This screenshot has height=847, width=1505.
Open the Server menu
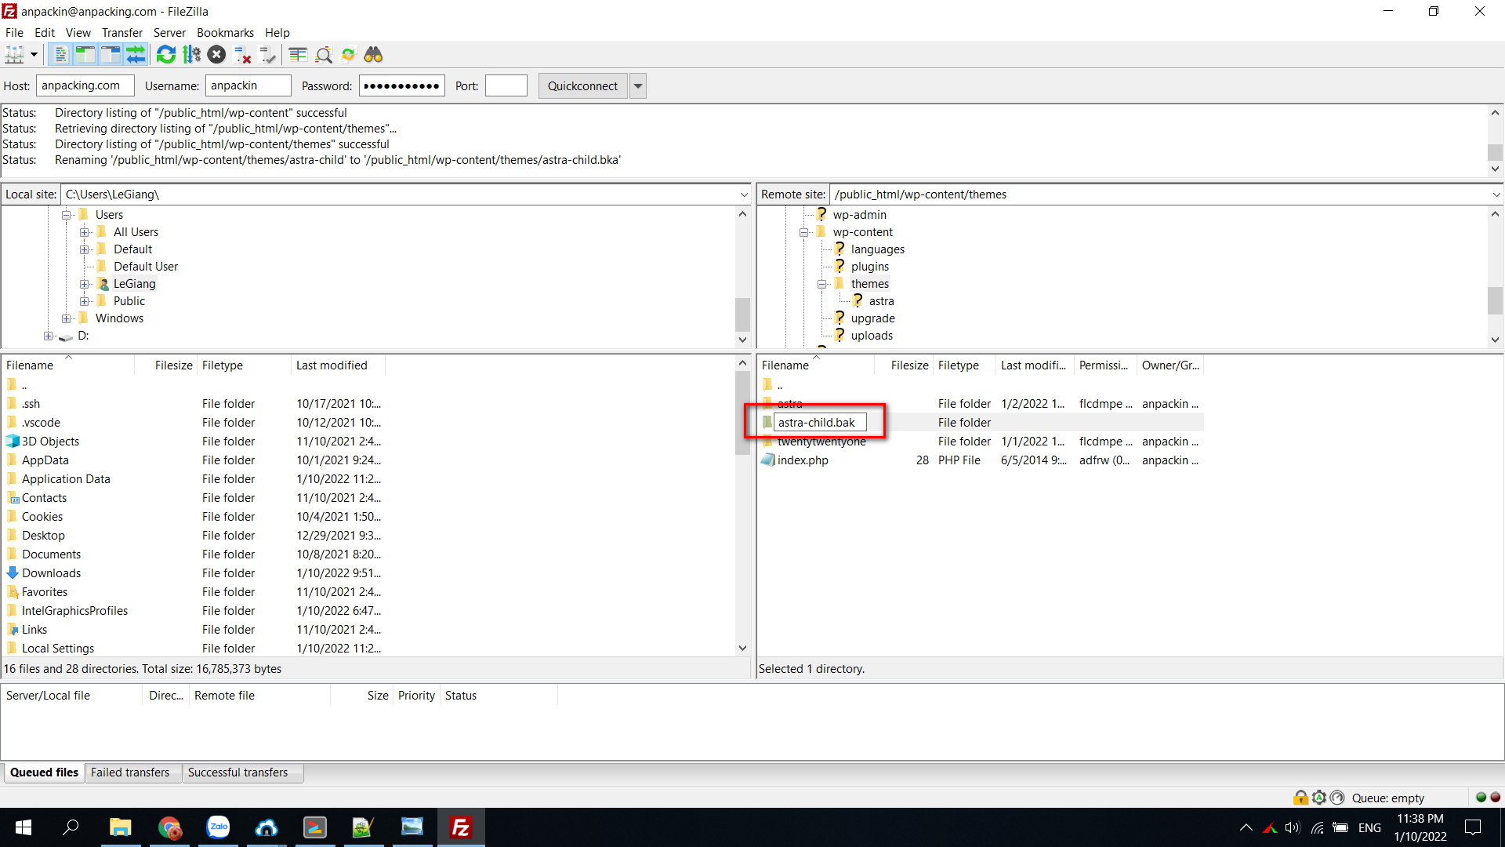click(169, 32)
